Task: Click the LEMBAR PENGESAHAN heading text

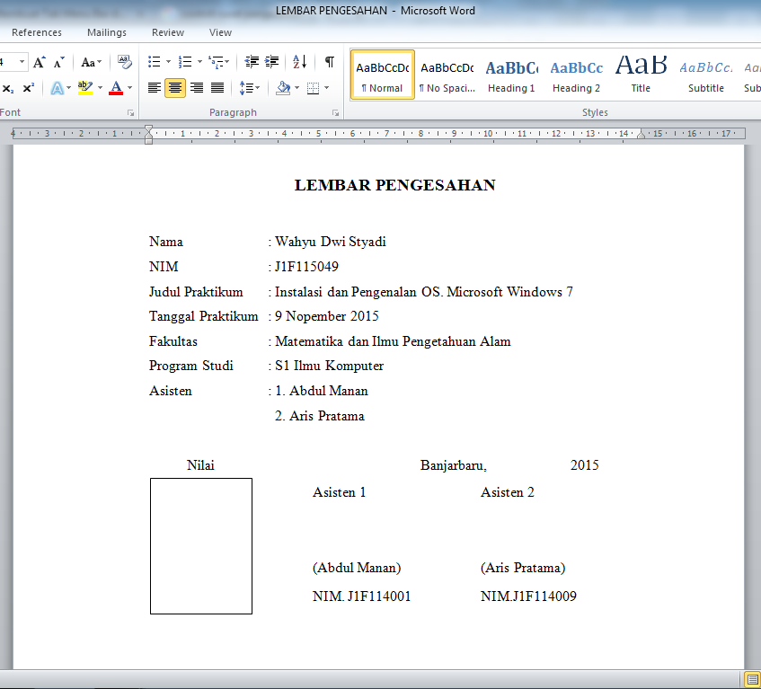Action: 395,185
